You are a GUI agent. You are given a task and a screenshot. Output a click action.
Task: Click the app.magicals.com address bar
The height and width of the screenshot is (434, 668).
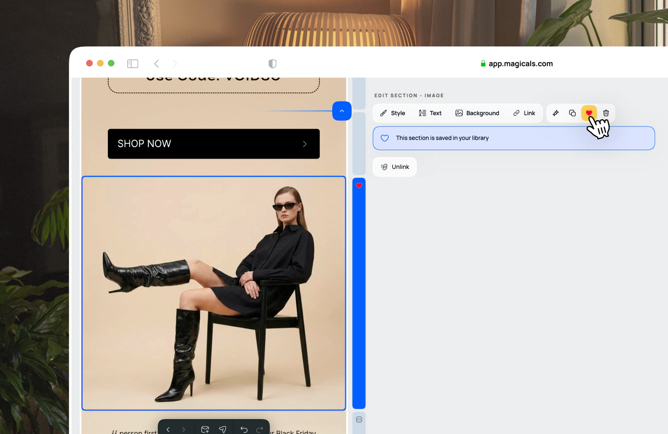coord(516,64)
